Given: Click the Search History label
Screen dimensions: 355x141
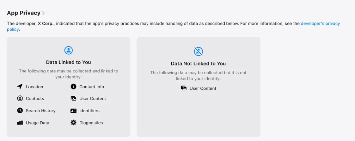Looking at the screenshot, I should (41, 111).
